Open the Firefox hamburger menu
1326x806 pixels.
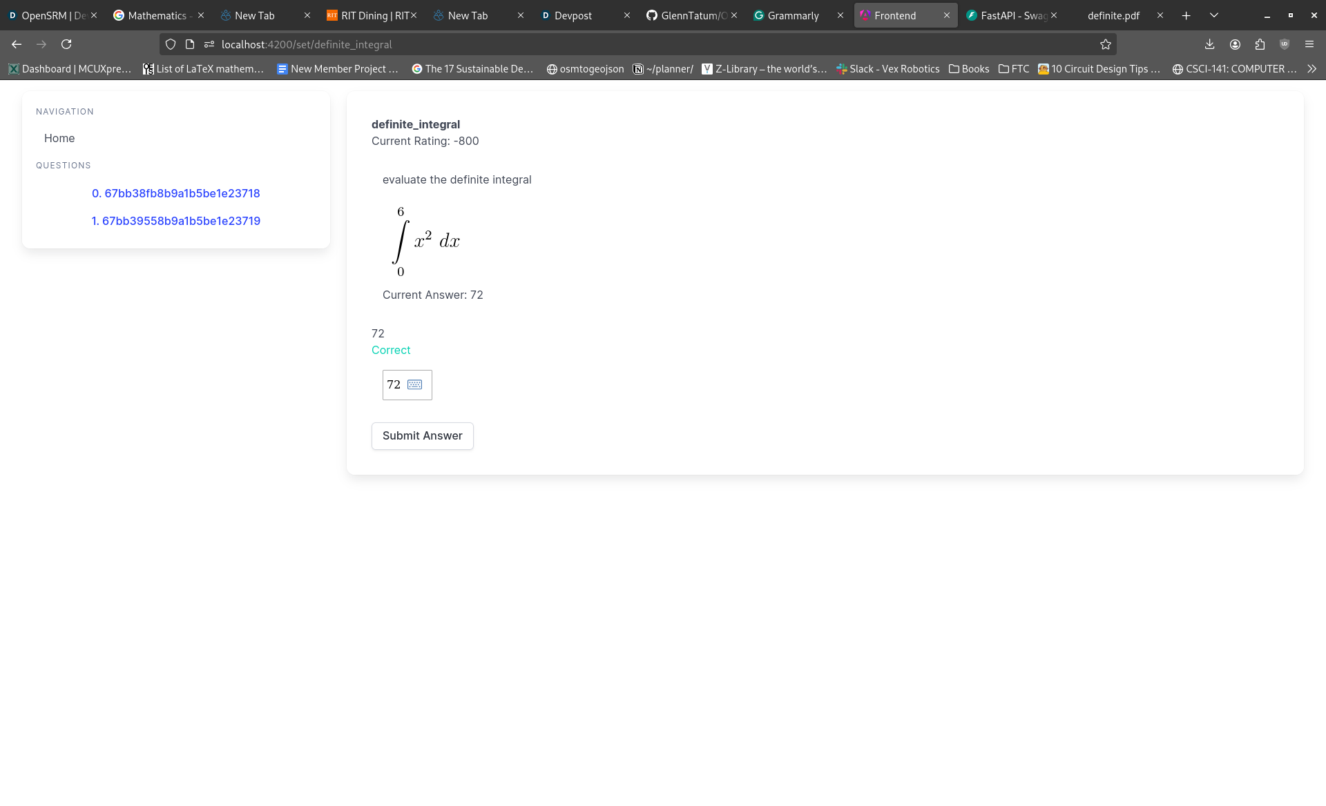(x=1309, y=44)
